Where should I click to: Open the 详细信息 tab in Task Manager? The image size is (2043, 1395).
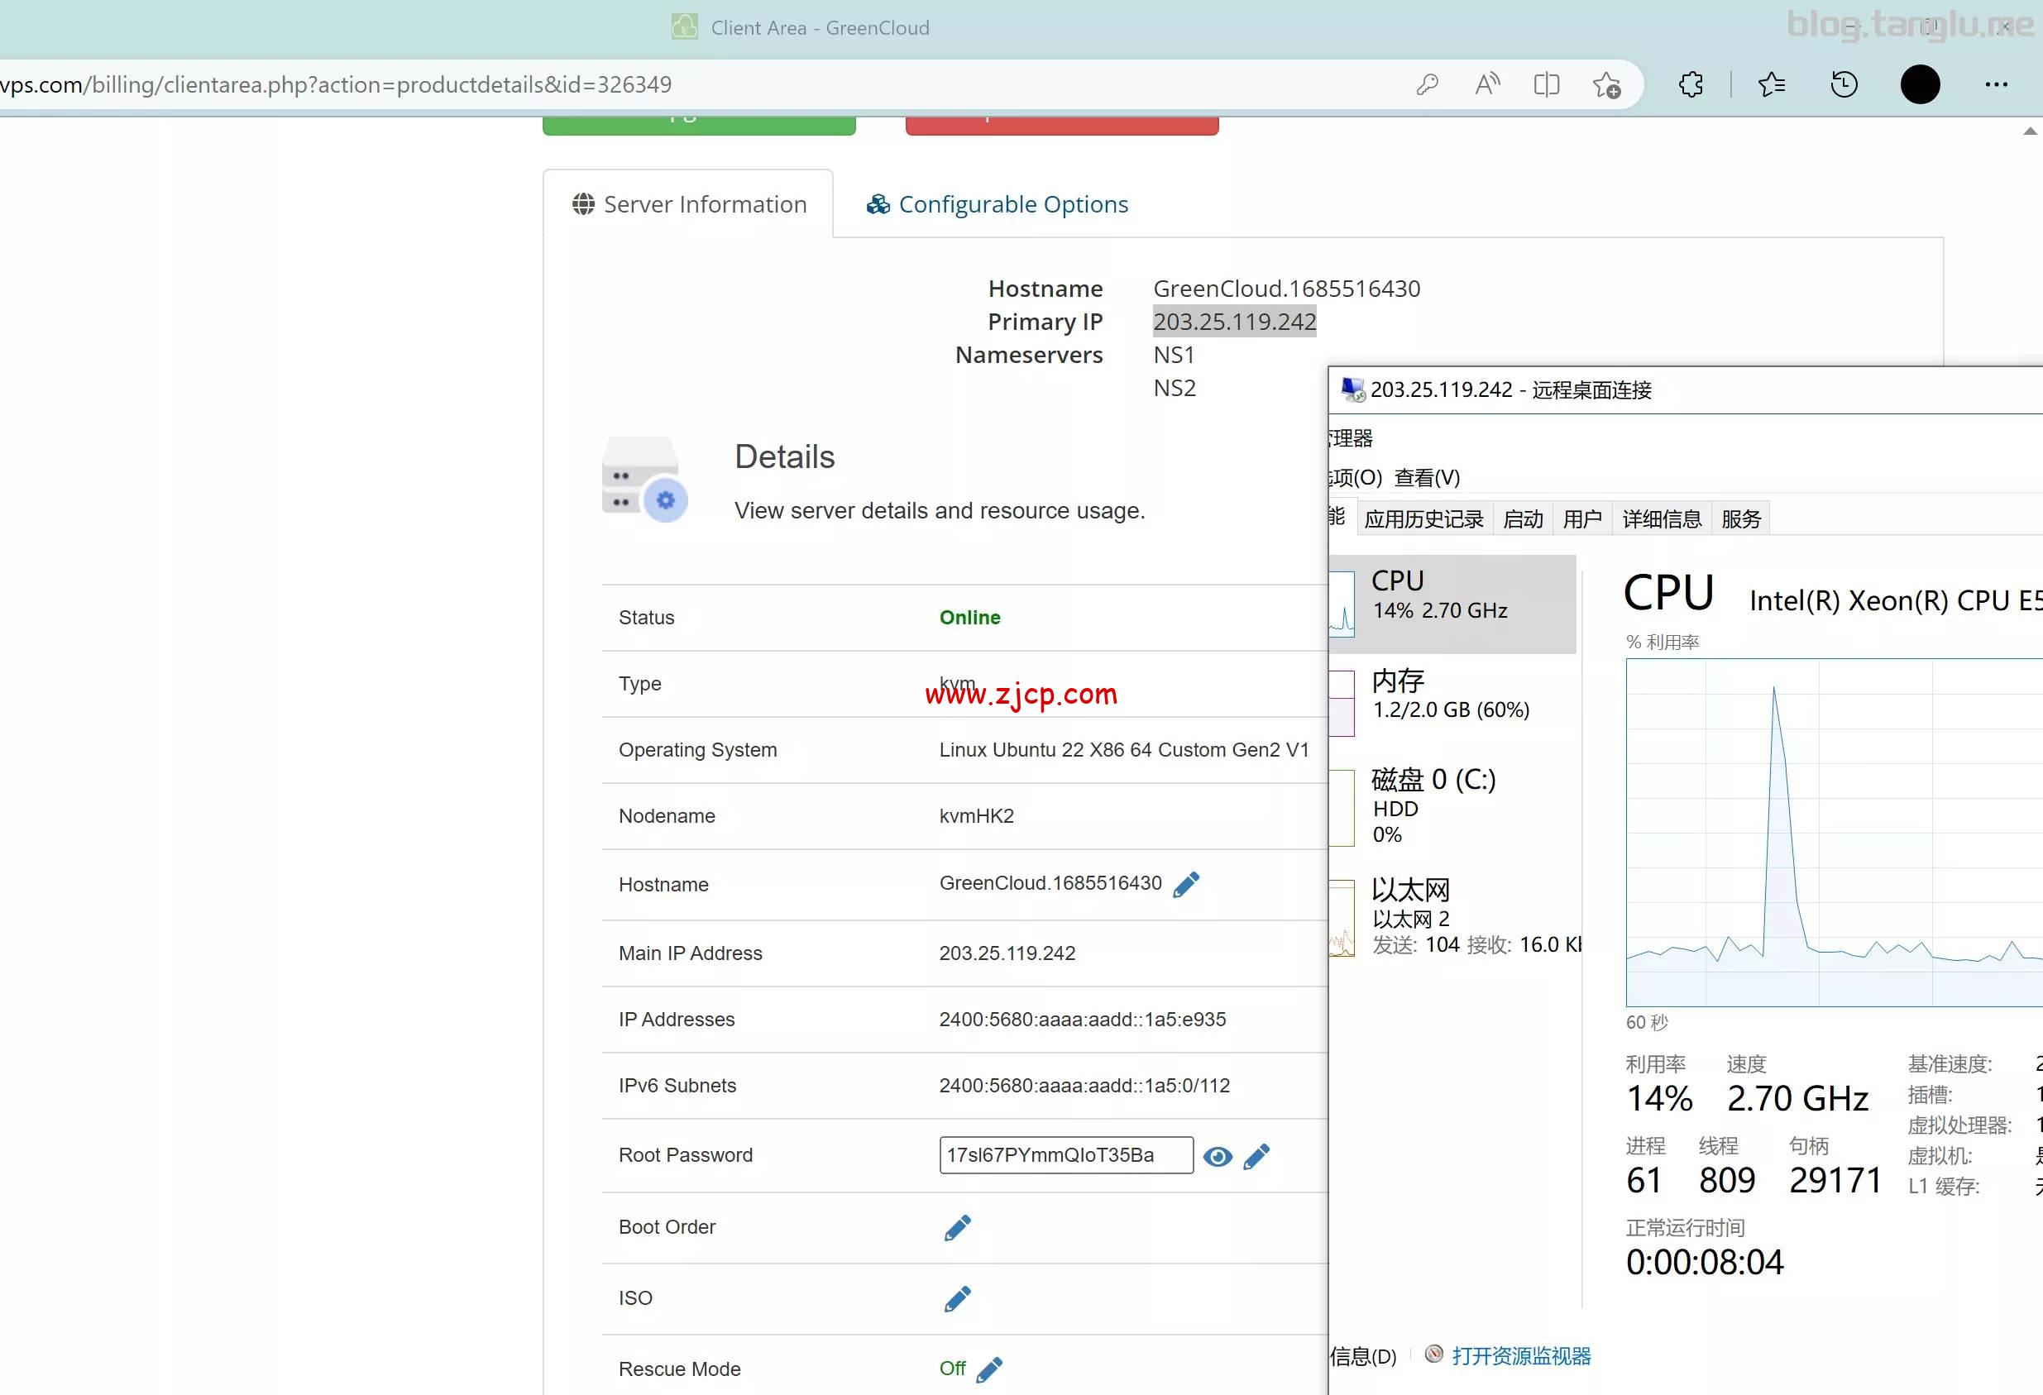1661,518
